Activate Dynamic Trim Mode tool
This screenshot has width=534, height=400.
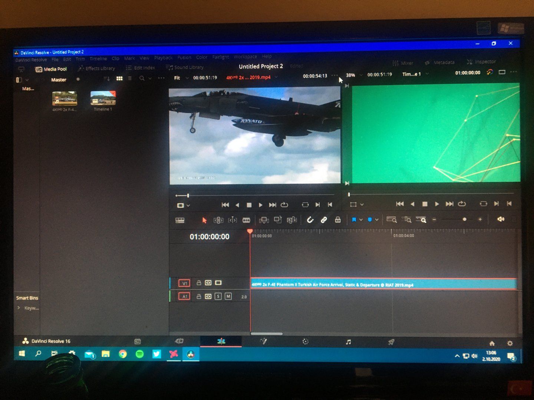[233, 220]
